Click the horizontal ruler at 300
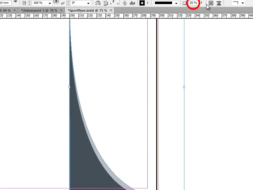This screenshot has width=253, height=190. 162,16
